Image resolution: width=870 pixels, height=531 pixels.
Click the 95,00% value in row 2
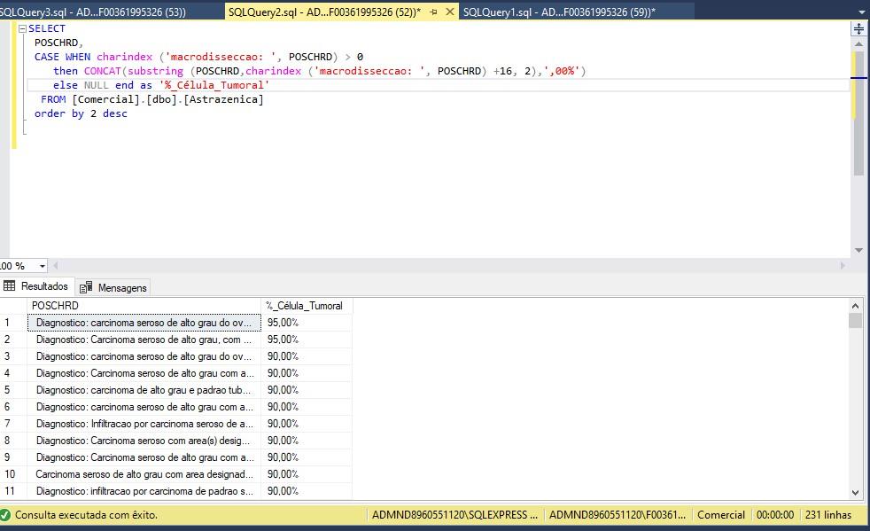click(307, 340)
